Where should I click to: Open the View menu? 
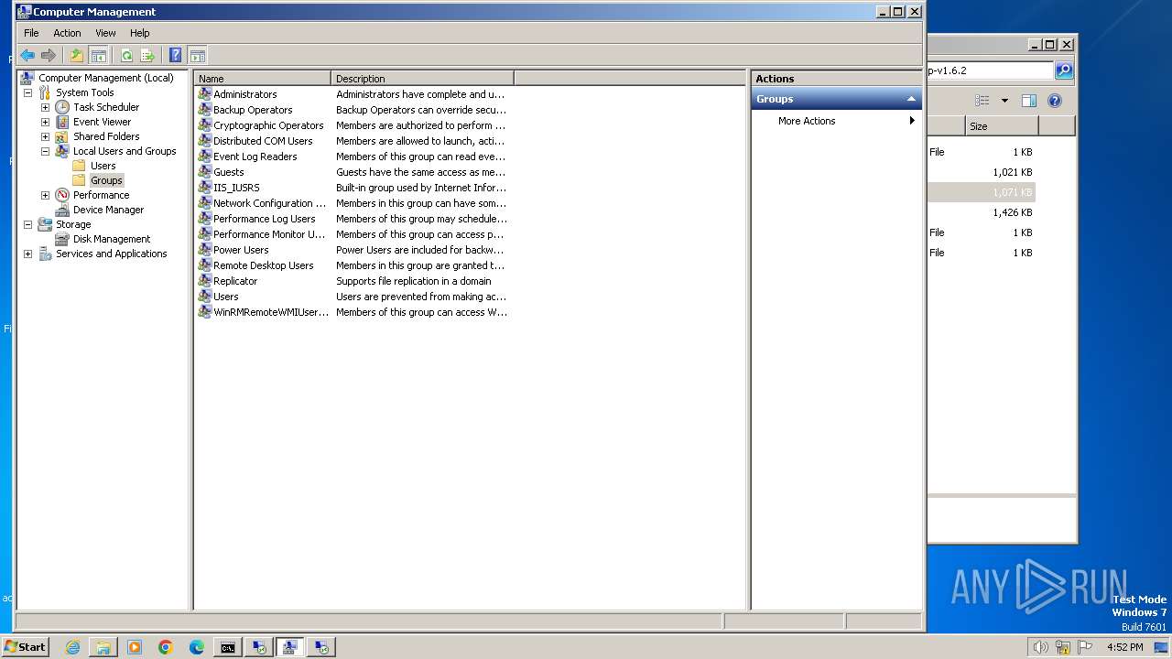(105, 33)
